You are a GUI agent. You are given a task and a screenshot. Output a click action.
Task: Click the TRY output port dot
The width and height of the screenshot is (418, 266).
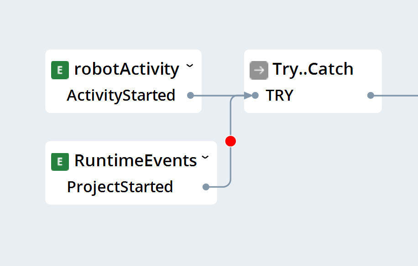point(371,95)
